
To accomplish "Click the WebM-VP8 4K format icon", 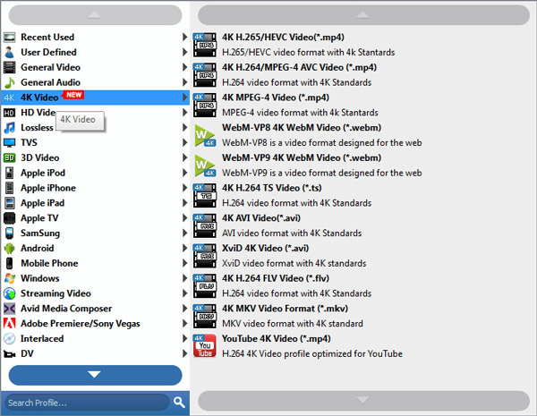I will coord(204,135).
